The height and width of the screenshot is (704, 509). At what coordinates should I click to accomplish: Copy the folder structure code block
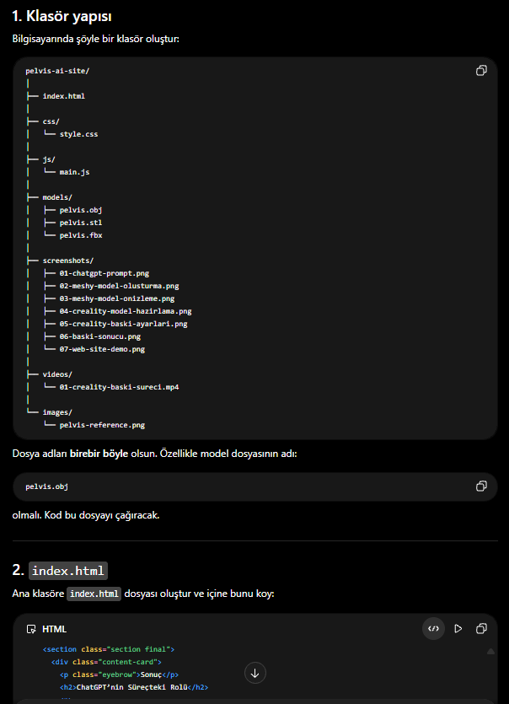click(x=481, y=71)
